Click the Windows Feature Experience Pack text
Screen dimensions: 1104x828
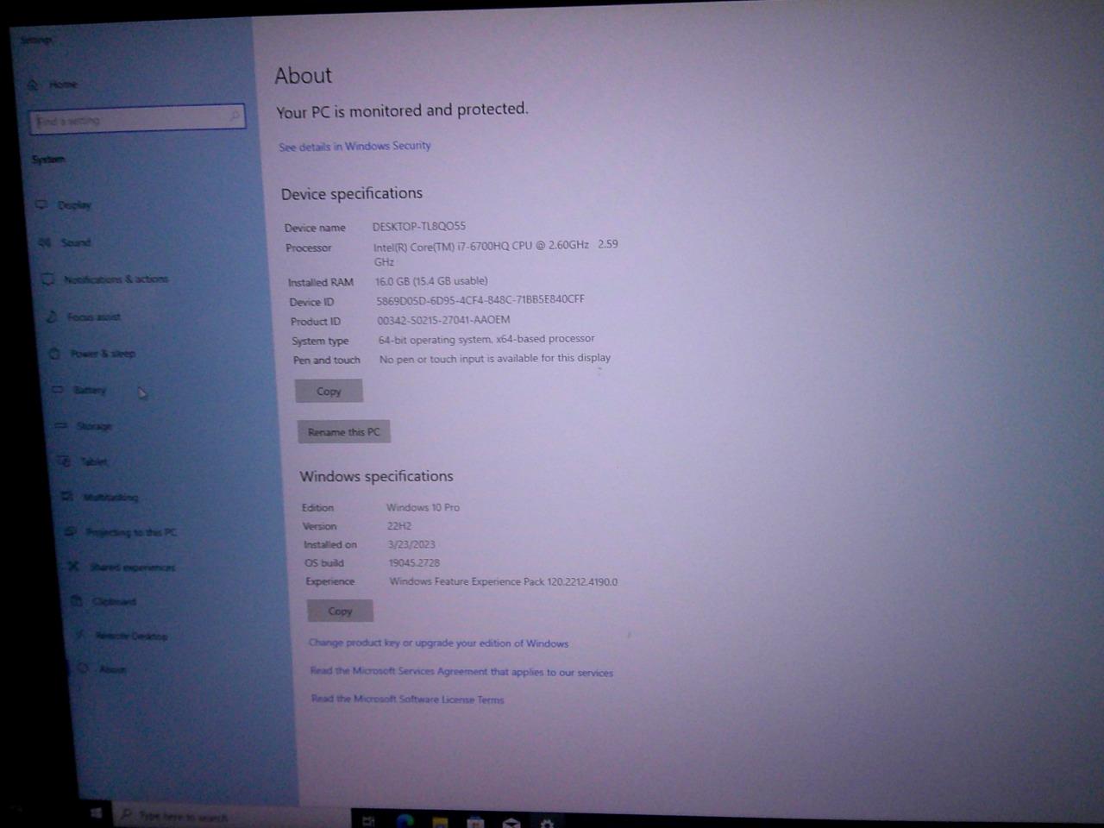point(504,582)
